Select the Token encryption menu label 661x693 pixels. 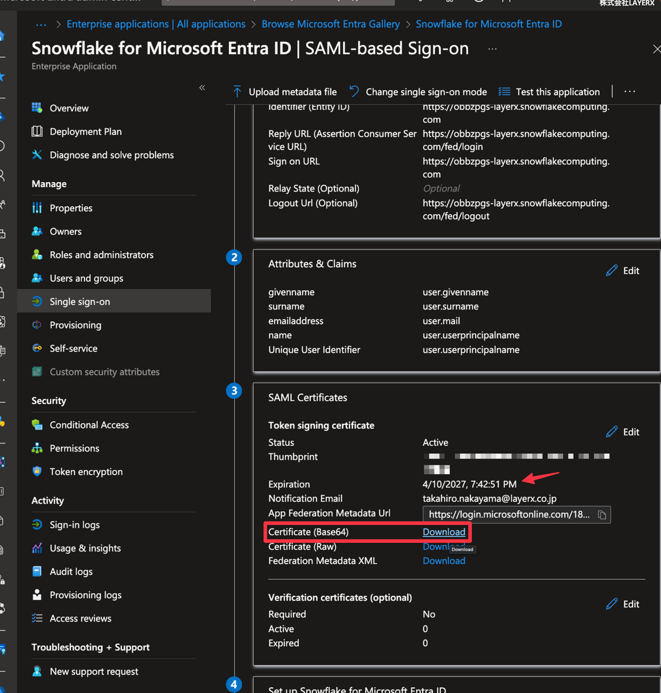86,472
